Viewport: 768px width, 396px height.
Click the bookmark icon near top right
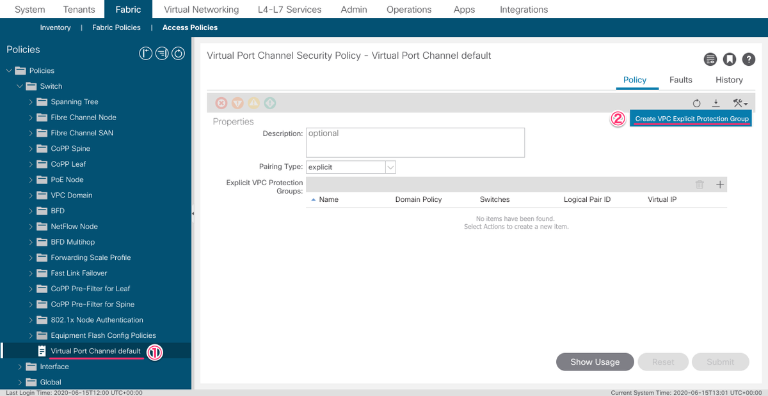tap(729, 59)
